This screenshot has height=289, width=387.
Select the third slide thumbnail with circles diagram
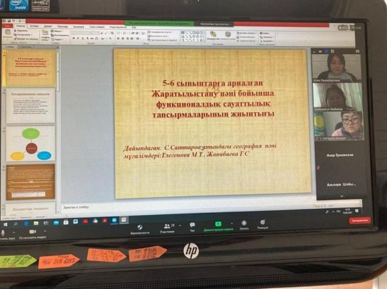click(30, 143)
